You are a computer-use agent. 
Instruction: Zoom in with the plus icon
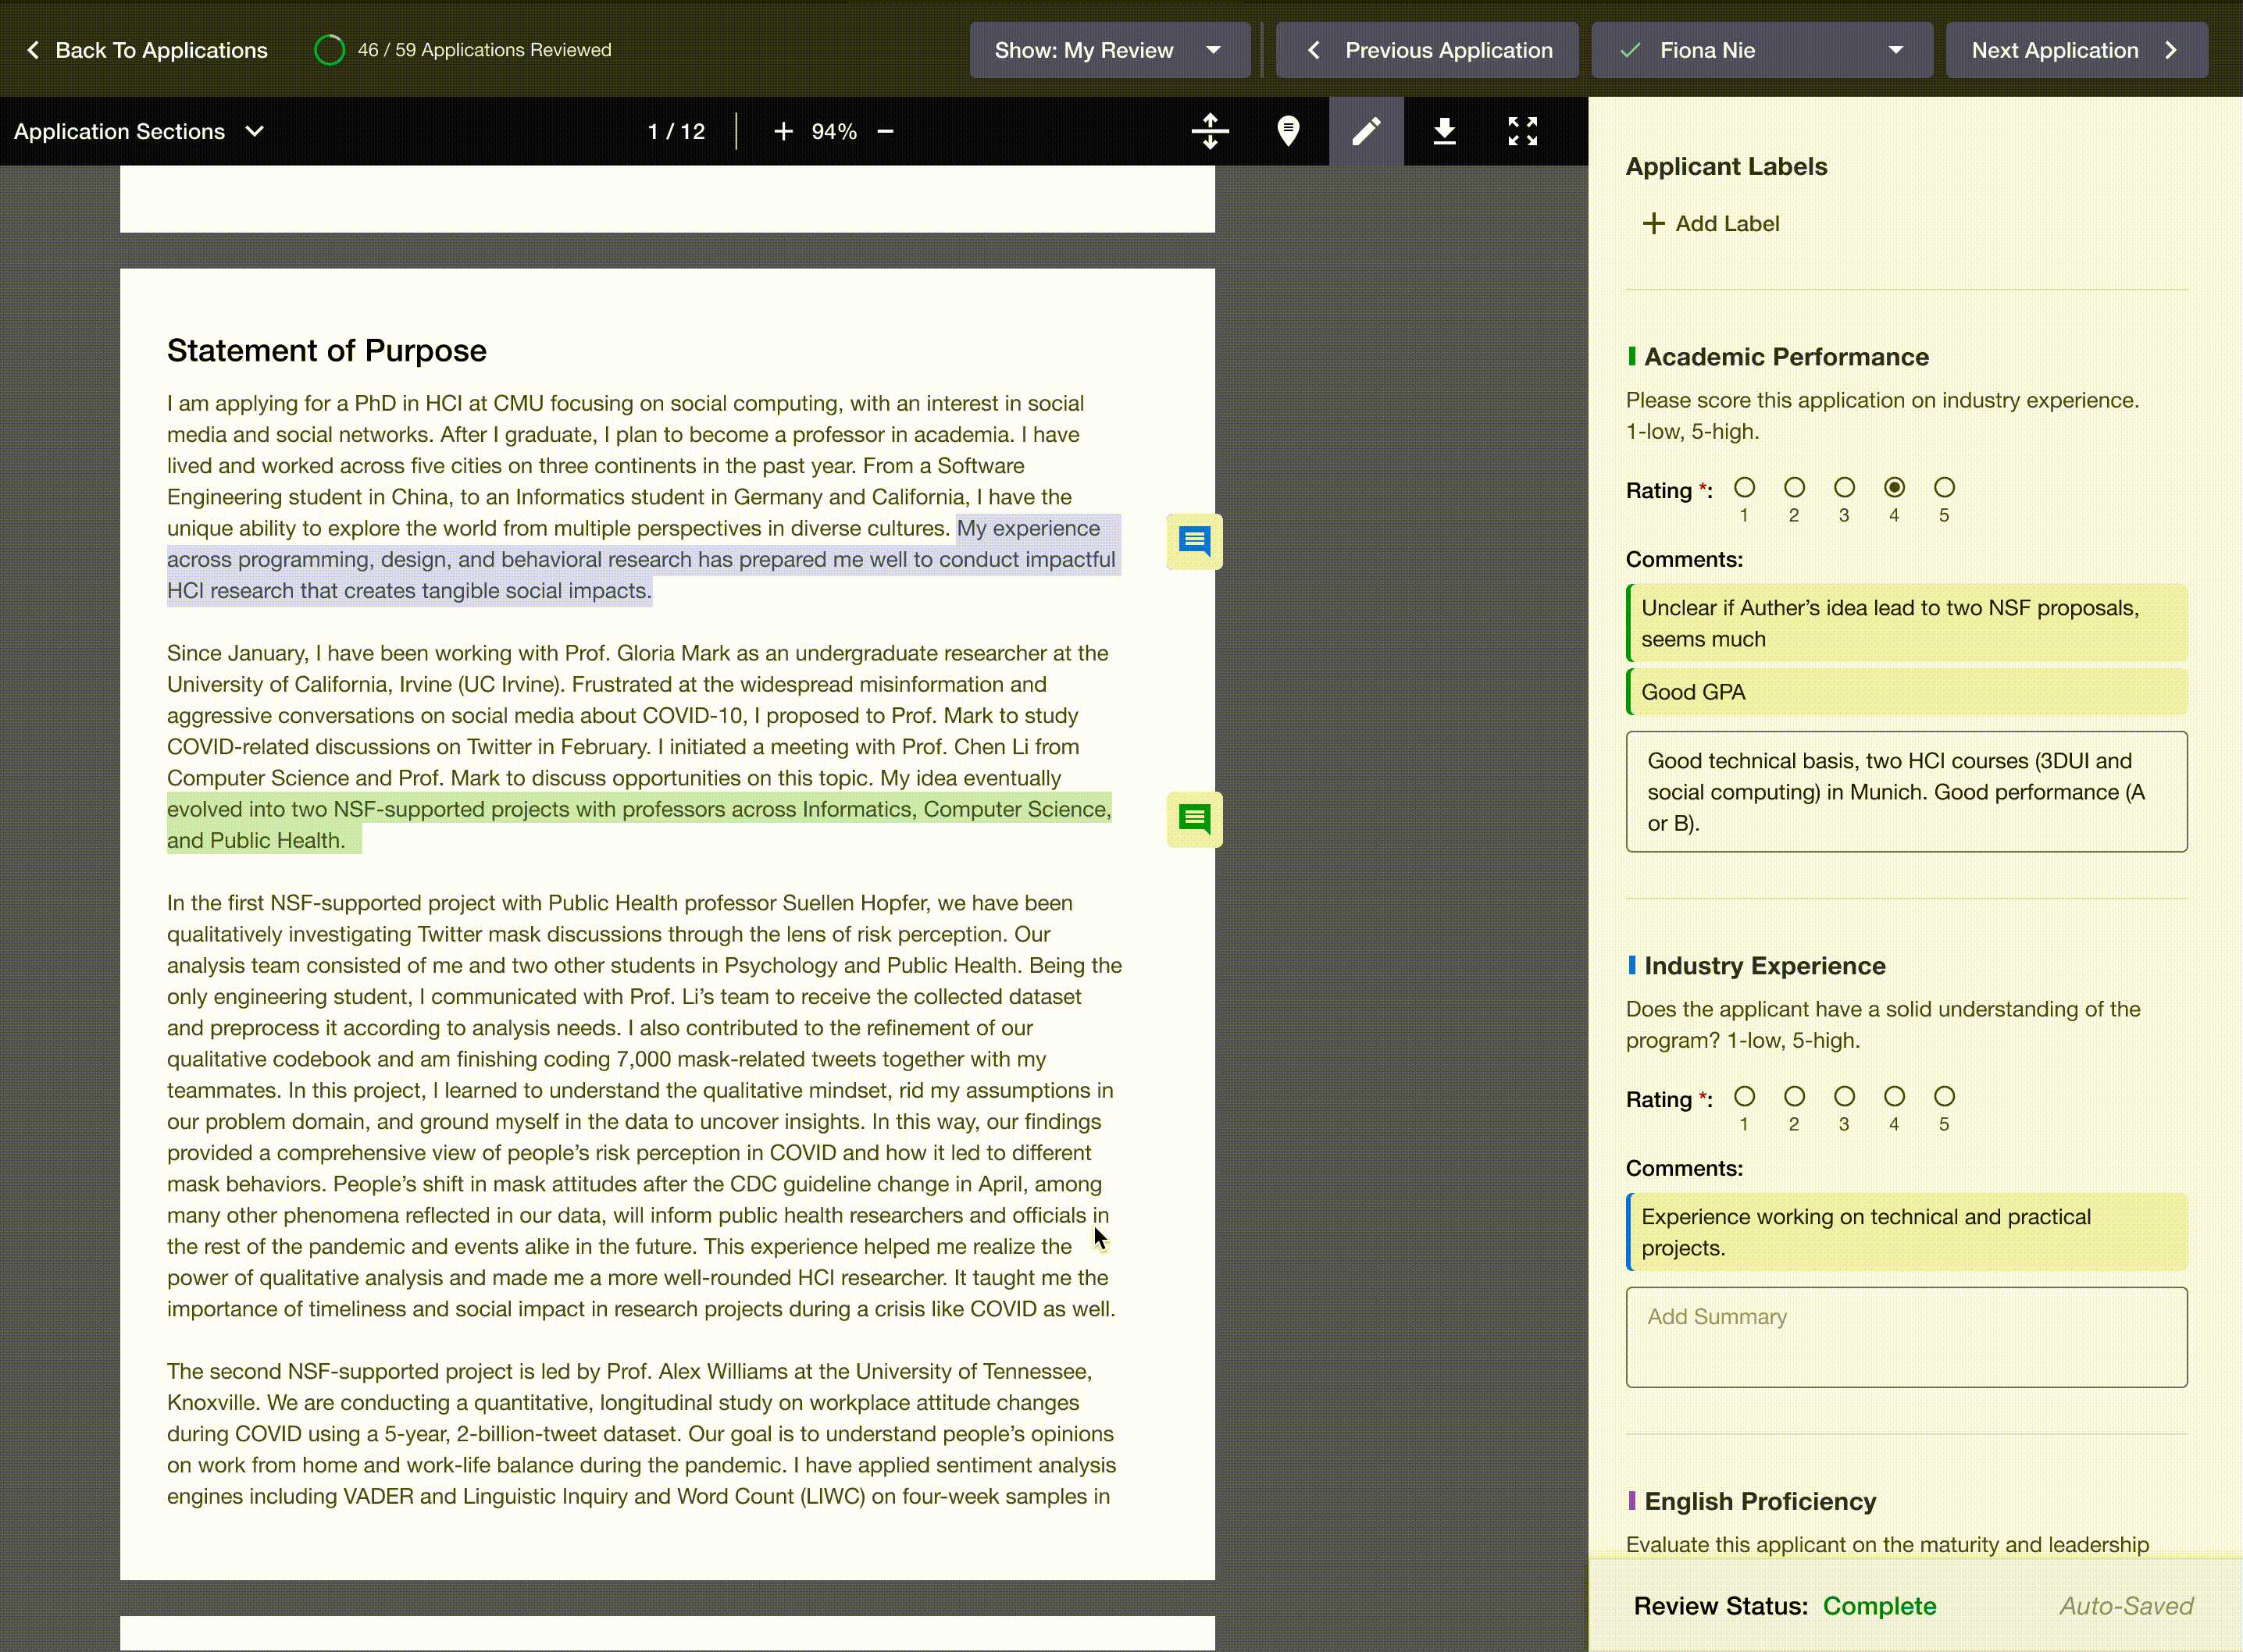[x=783, y=131]
